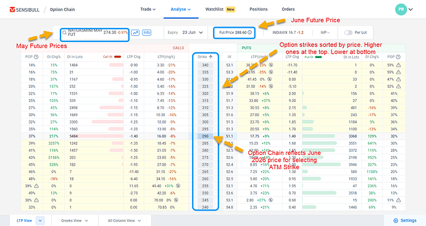Image resolution: width=426 pixels, height=226 pixels.
Task: Click warning triangle on 340 strike put row
Action: point(398,65)
